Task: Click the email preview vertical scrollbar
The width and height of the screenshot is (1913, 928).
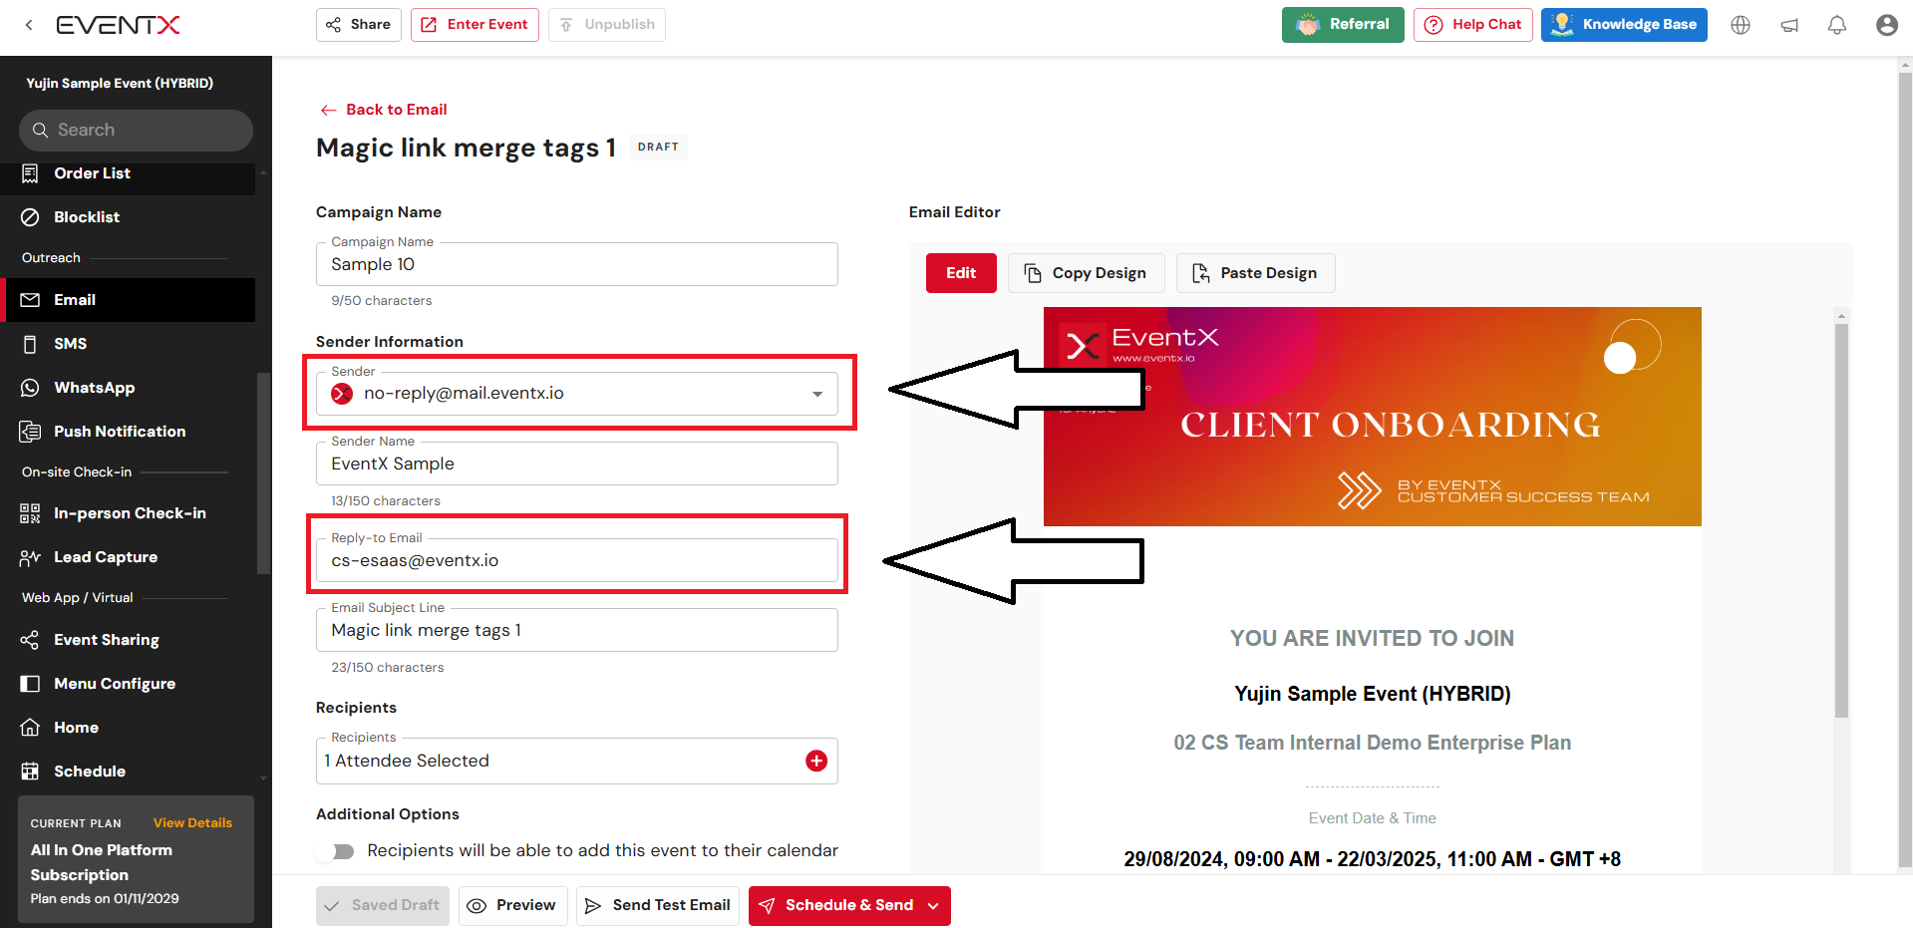Action: pos(1841,518)
